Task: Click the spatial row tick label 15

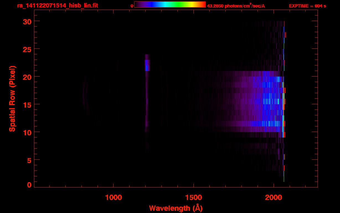Action: point(27,105)
